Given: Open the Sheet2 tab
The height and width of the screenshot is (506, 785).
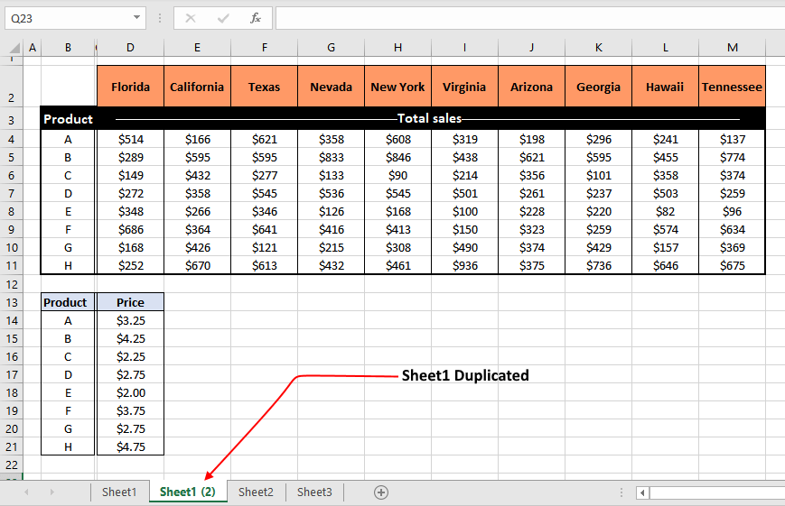Looking at the screenshot, I should pos(256,492).
